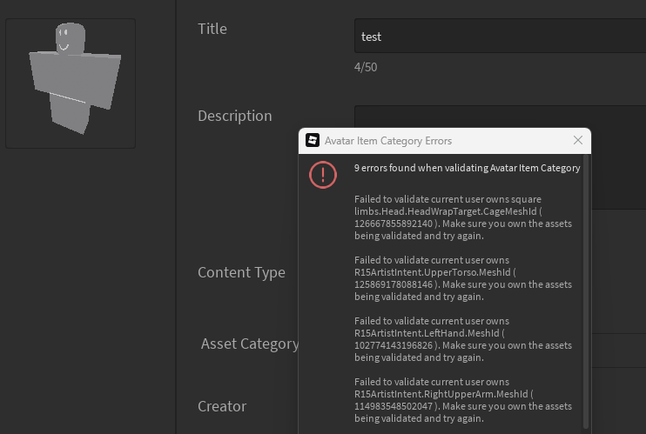This screenshot has height=434, width=646.
Task: Click the "9 errors found" summary line
Action: point(467,168)
